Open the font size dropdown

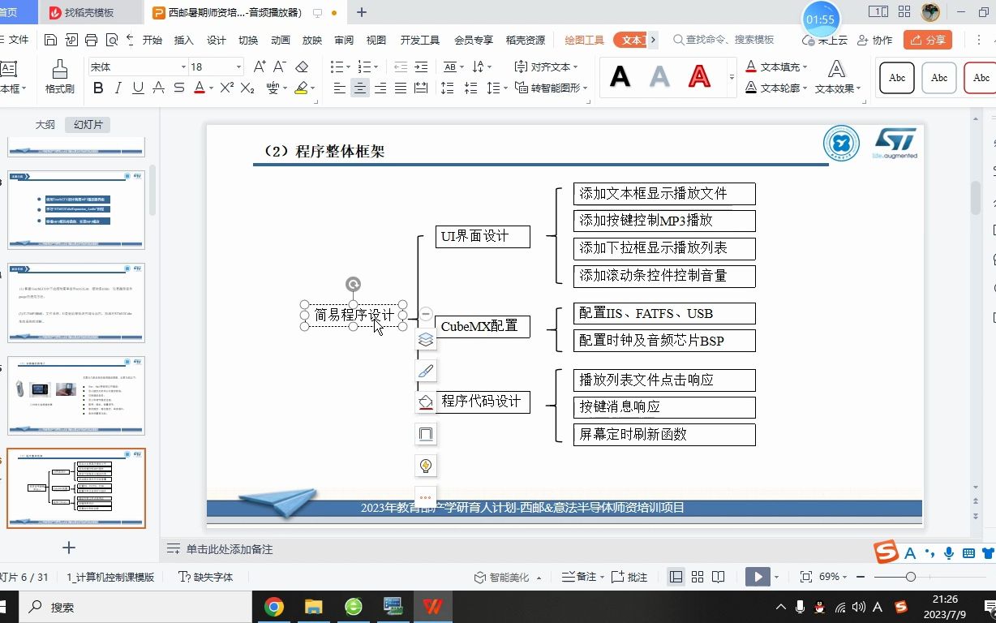[x=238, y=66]
